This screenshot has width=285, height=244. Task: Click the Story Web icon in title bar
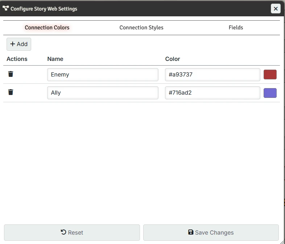click(x=6, y=8)
